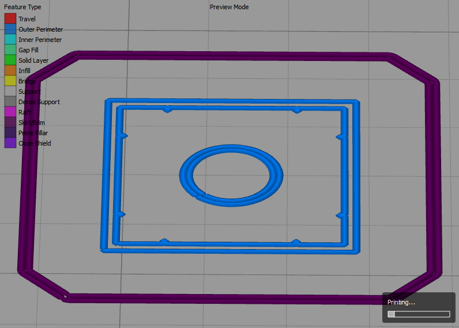Click the Feature Type legend heading
The width and height of the screenshot is (459, 328).
coord(22,7)
